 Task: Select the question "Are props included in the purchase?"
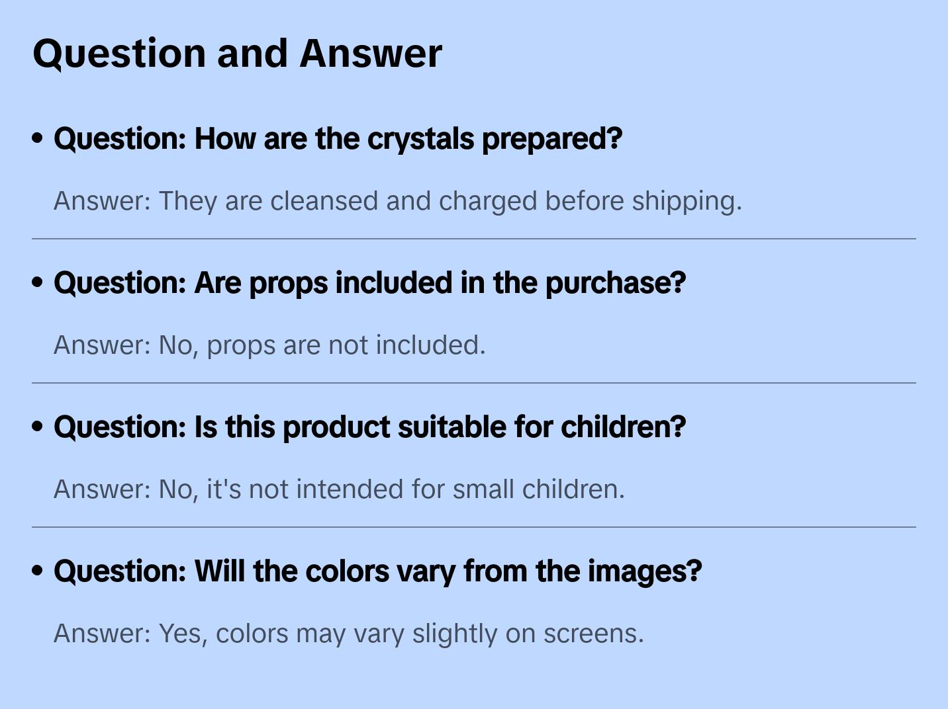point(369,283)
